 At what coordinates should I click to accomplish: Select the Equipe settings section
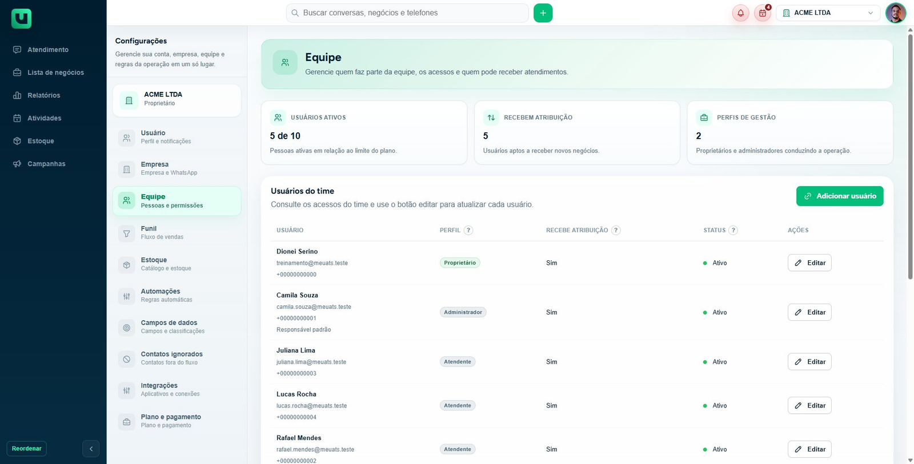coord(177,201)
